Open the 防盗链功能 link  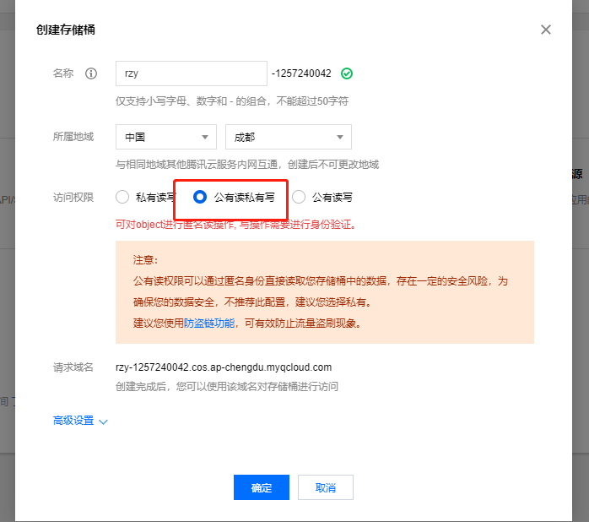coord(209,323)
